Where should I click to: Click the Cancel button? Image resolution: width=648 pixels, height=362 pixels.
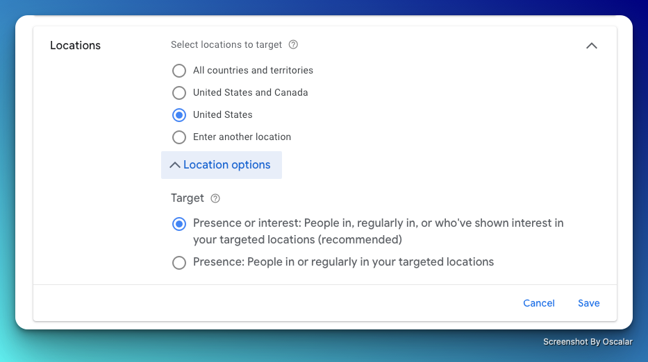point(538,303)
